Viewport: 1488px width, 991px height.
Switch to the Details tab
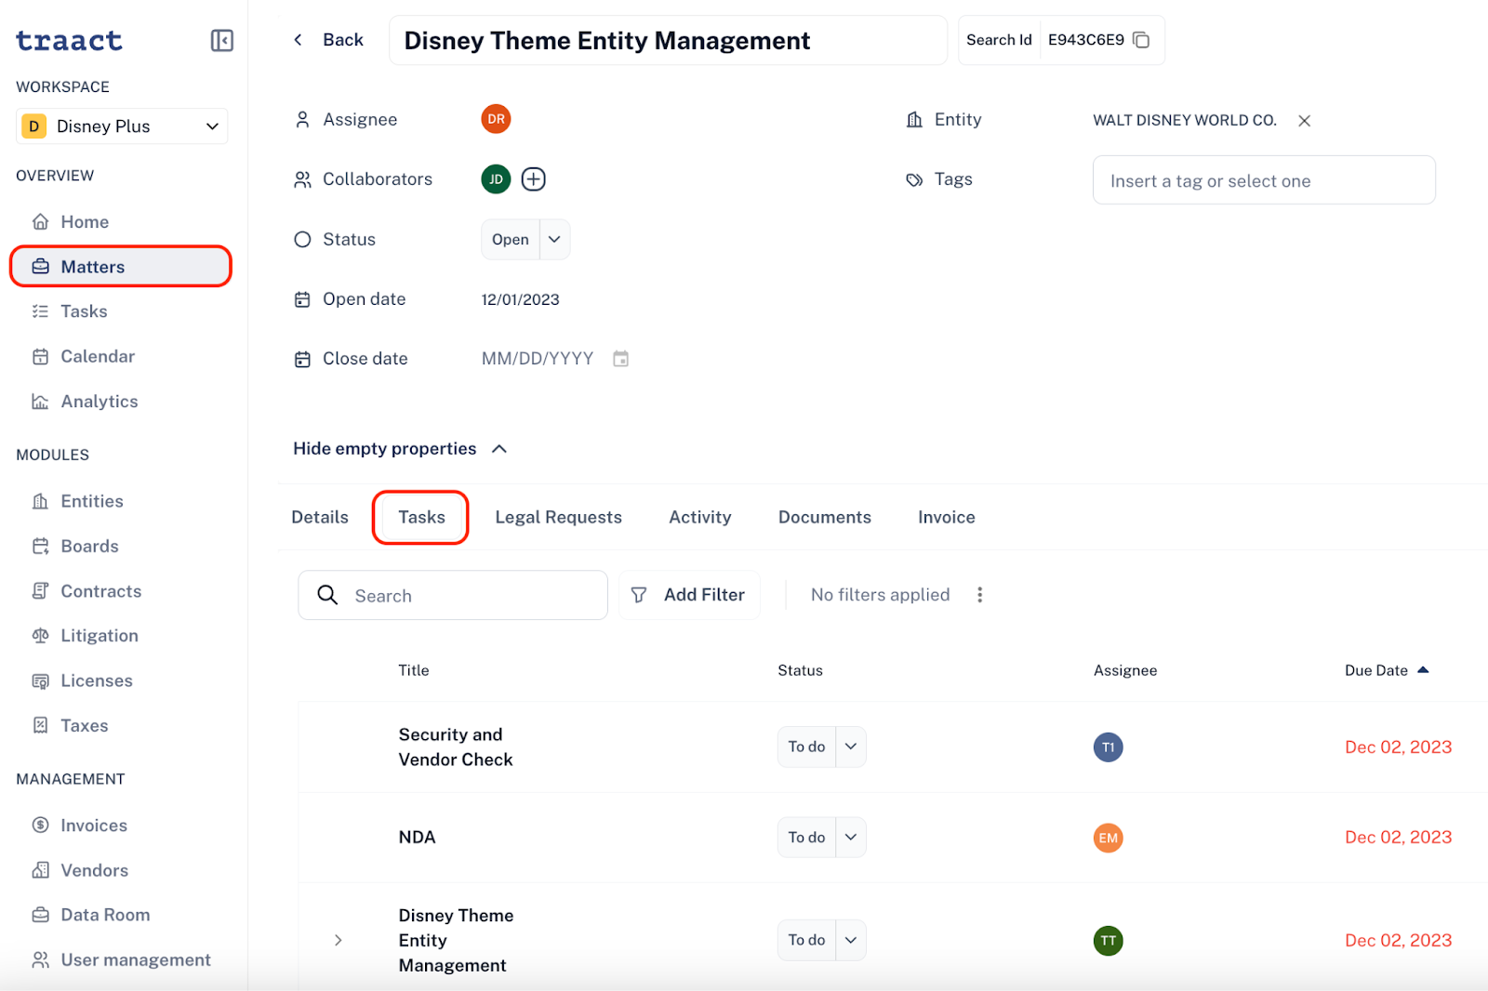point(320,518)
